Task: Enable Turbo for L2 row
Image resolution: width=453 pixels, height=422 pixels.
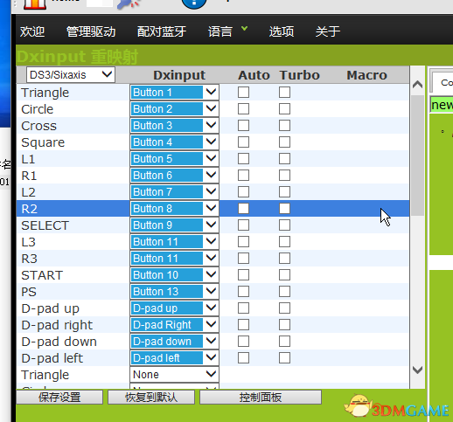Action: pyautogui.click(x=284, y=192)
